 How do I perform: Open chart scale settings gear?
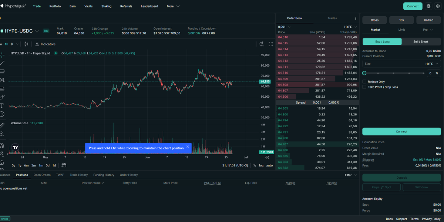click(267, 158)
